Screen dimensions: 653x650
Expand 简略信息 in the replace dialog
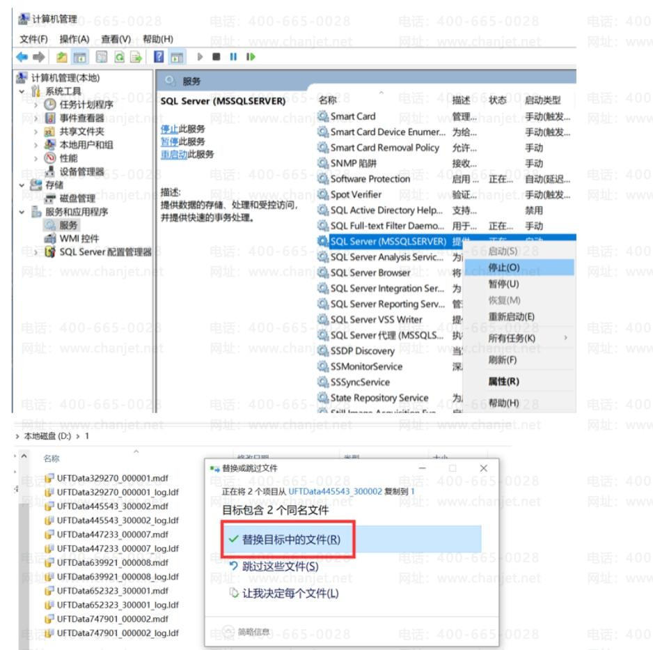pyautogui.click(x=246, y=632)
